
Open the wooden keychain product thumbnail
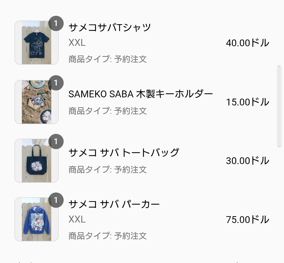[x=36, y=102]
